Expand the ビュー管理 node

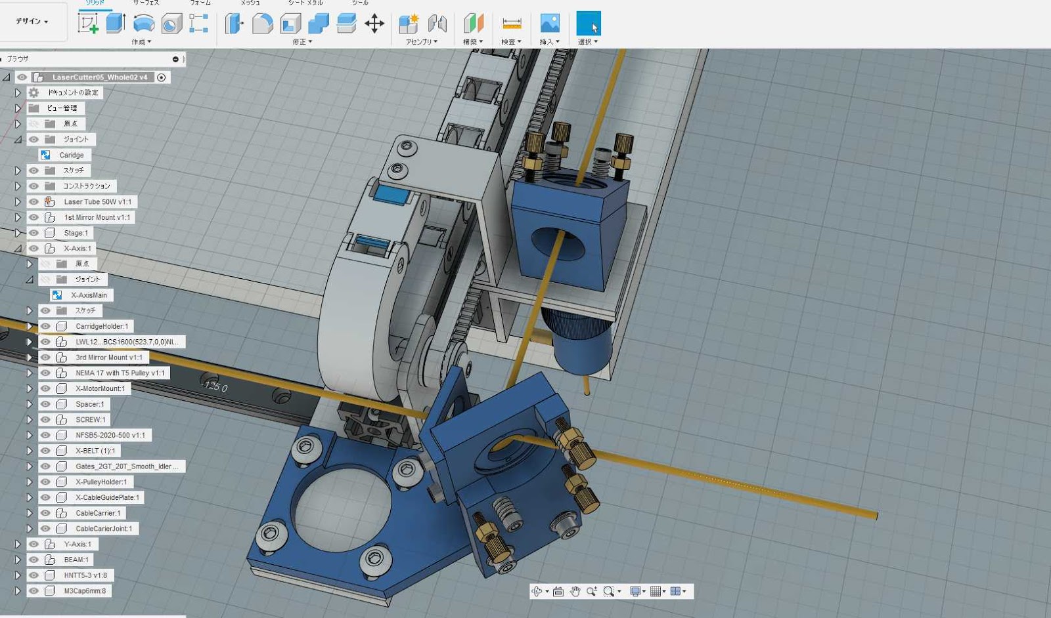click(18, 108)
